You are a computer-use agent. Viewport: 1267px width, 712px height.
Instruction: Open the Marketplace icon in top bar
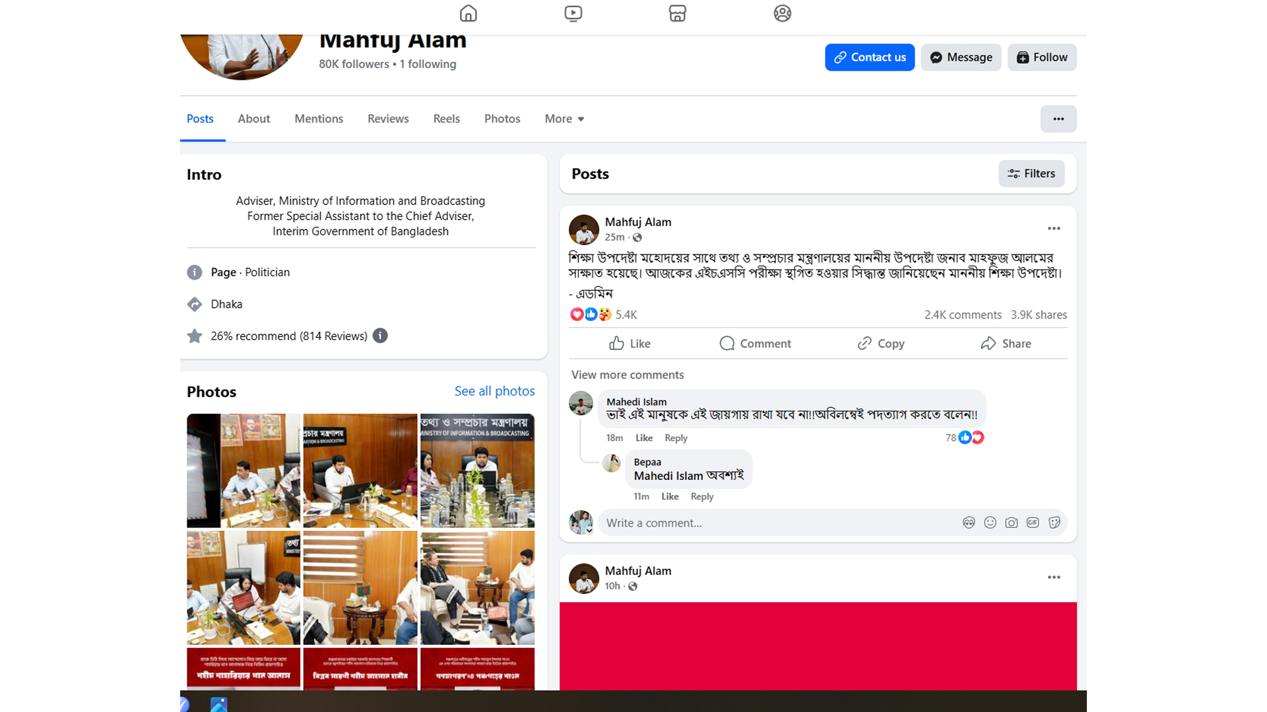(677, 13)
